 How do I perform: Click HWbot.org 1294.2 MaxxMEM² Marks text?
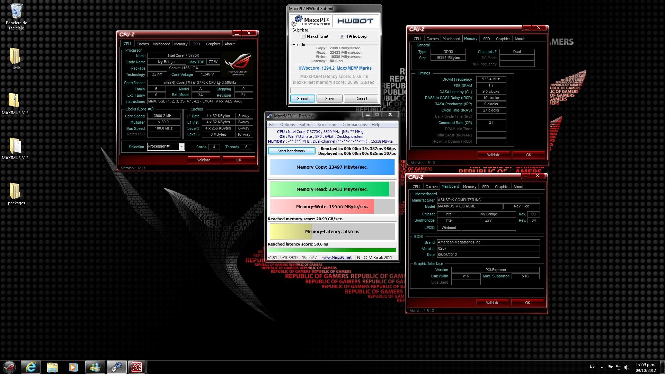335,68
